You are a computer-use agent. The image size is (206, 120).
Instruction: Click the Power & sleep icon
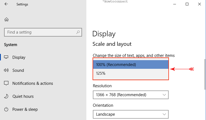(6, 109)
